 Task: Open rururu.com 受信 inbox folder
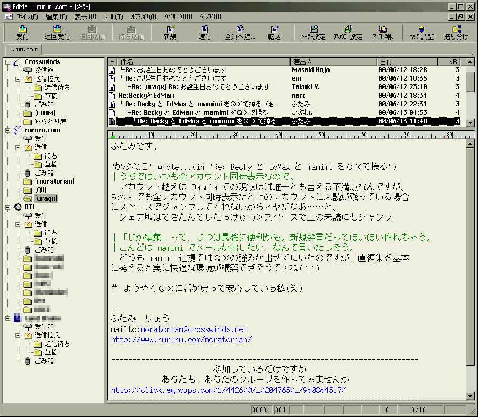point(41,139)
